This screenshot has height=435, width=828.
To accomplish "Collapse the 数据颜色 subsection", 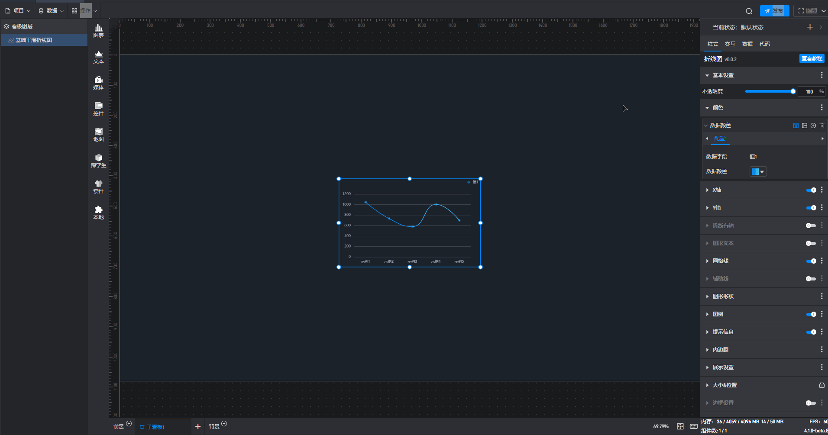I will tap(706, 126).
